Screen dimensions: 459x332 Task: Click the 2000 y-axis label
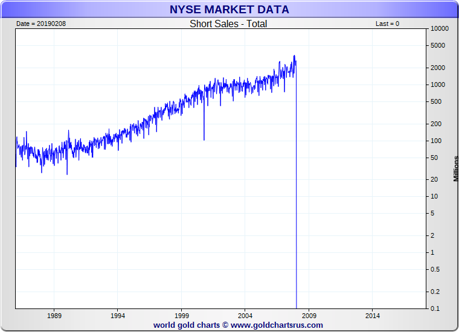[x=438, y=68]
